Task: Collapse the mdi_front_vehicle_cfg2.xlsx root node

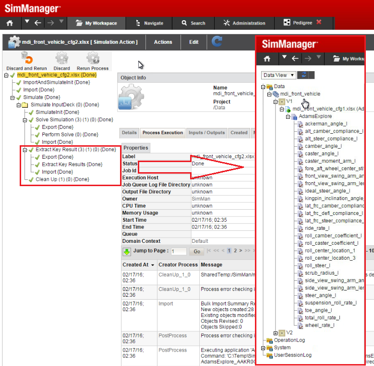Action: pos(6,76)
